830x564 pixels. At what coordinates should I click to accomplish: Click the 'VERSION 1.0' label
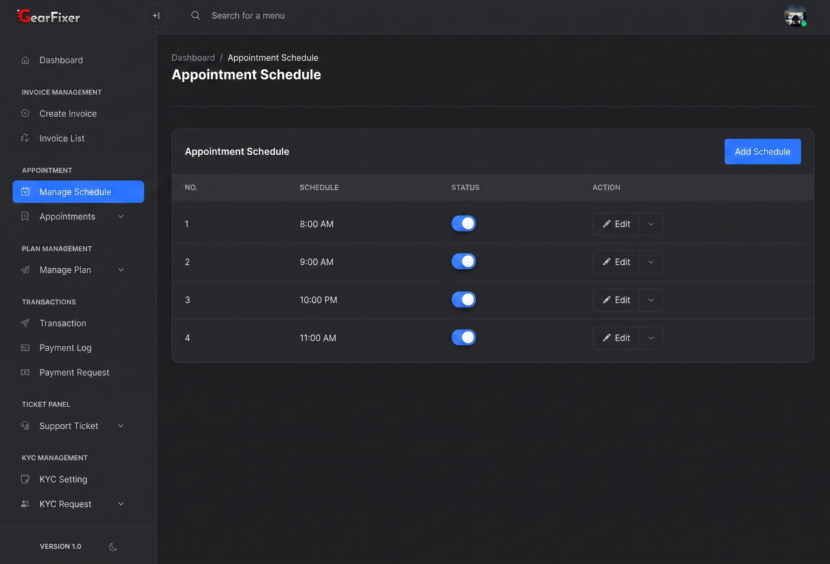pos(61,546)
